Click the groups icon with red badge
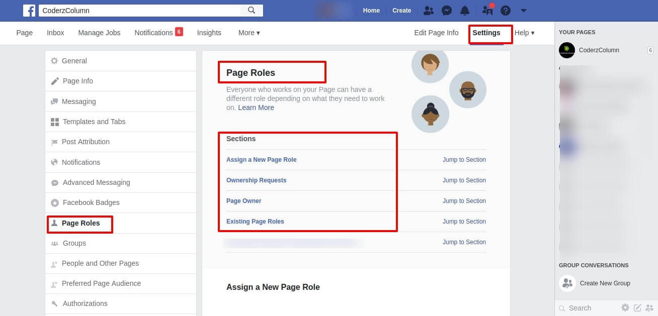This screenshot has height=316, width=658. [487, 10]
